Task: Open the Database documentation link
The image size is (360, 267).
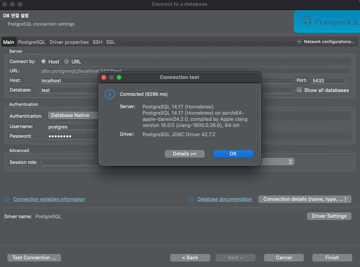Action: click(224, 199)
